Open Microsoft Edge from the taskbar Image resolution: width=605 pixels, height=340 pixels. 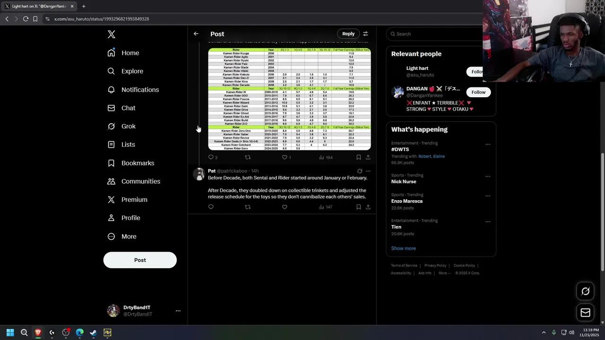(x=79, y=332)
